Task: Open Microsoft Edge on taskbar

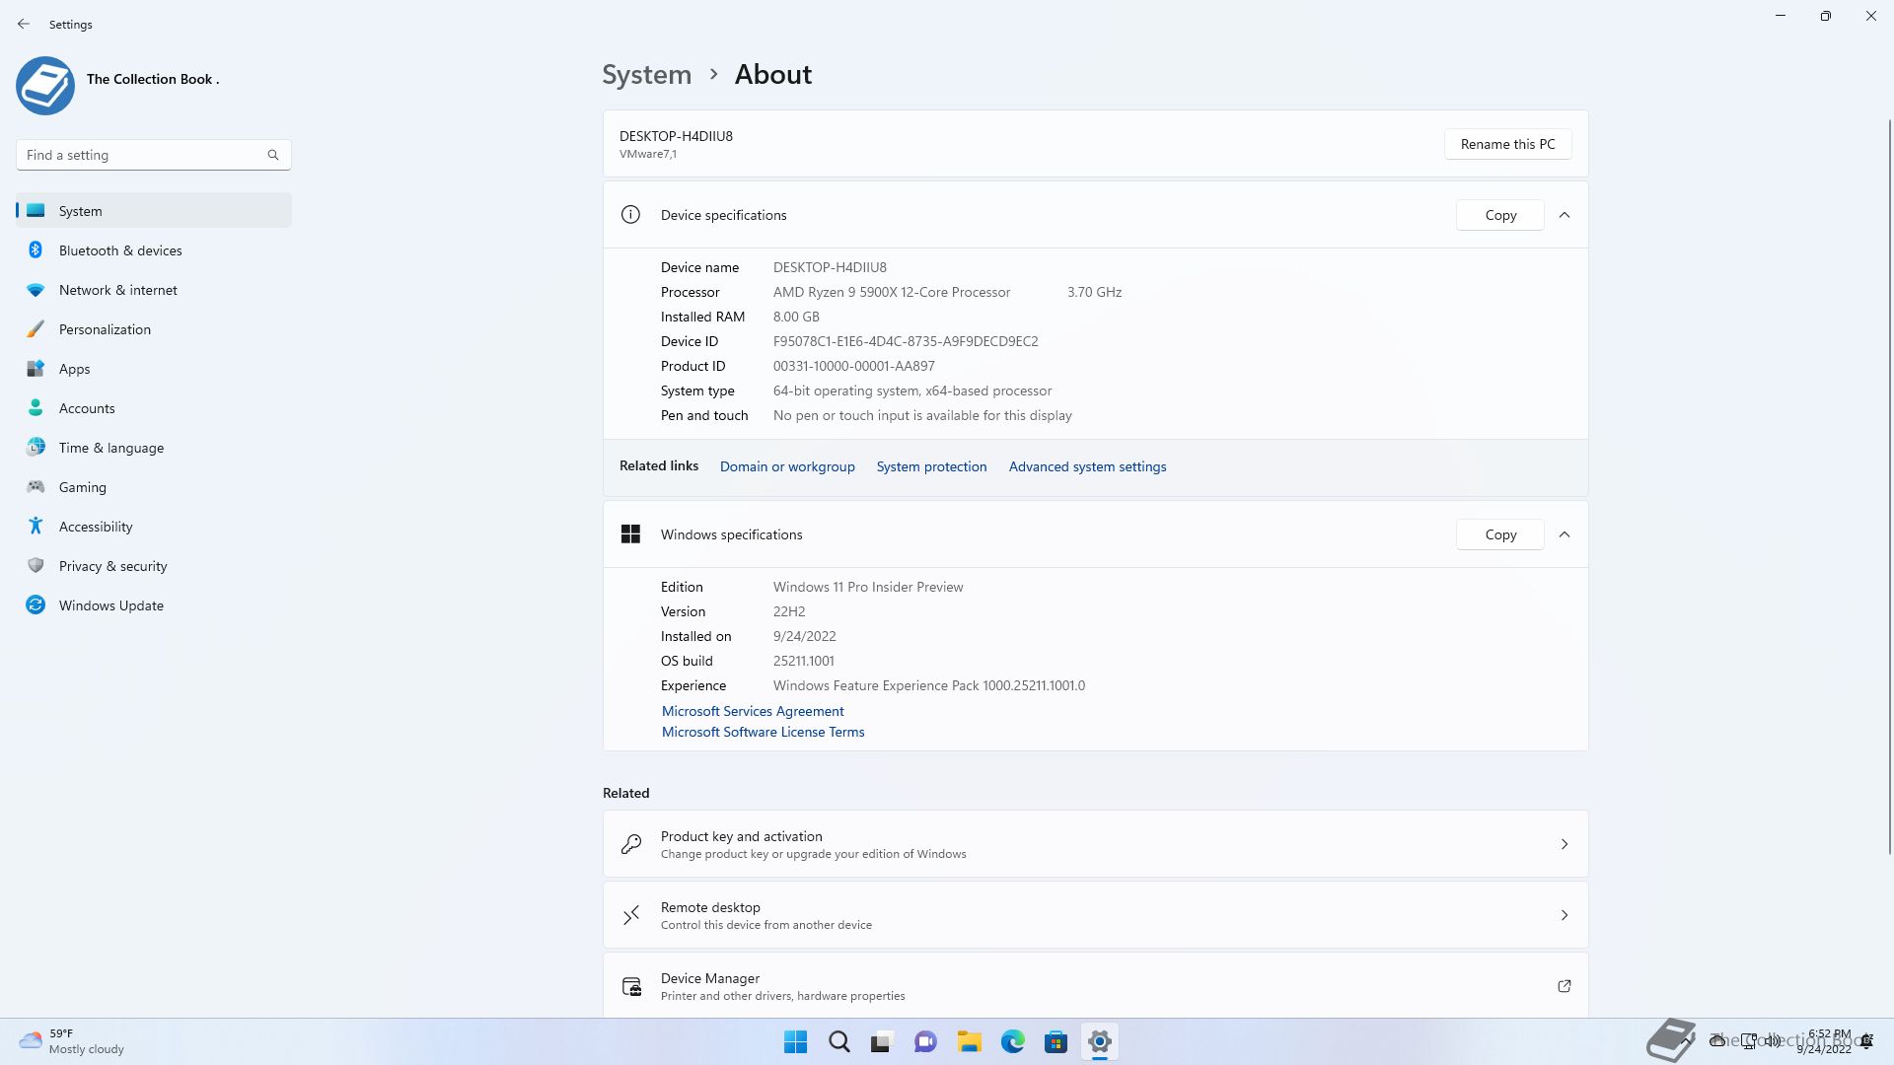Action: [x=1013, y=1041]
